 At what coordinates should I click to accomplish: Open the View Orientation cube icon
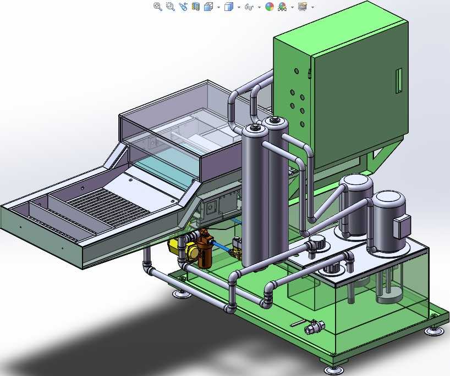(x=208, y=7)
